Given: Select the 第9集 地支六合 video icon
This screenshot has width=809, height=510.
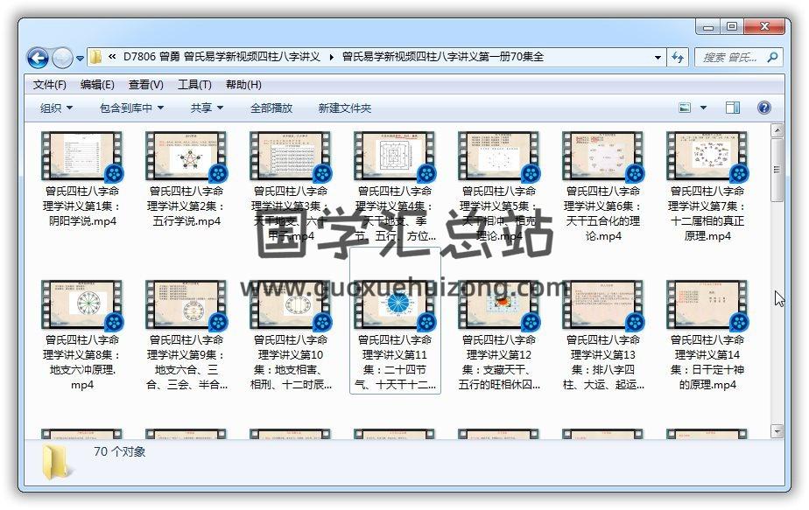Looking at the screenshot, I should point(186,305).
